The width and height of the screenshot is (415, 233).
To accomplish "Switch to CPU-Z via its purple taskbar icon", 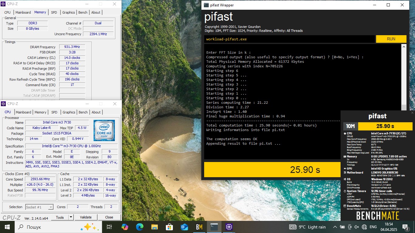I will tap(229, 227).
